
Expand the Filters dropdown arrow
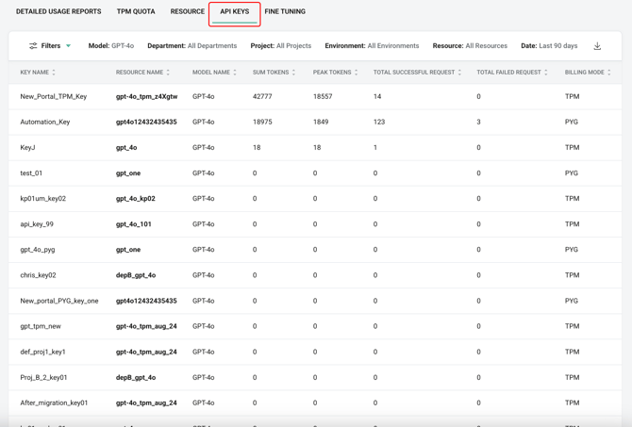(69, 46)
